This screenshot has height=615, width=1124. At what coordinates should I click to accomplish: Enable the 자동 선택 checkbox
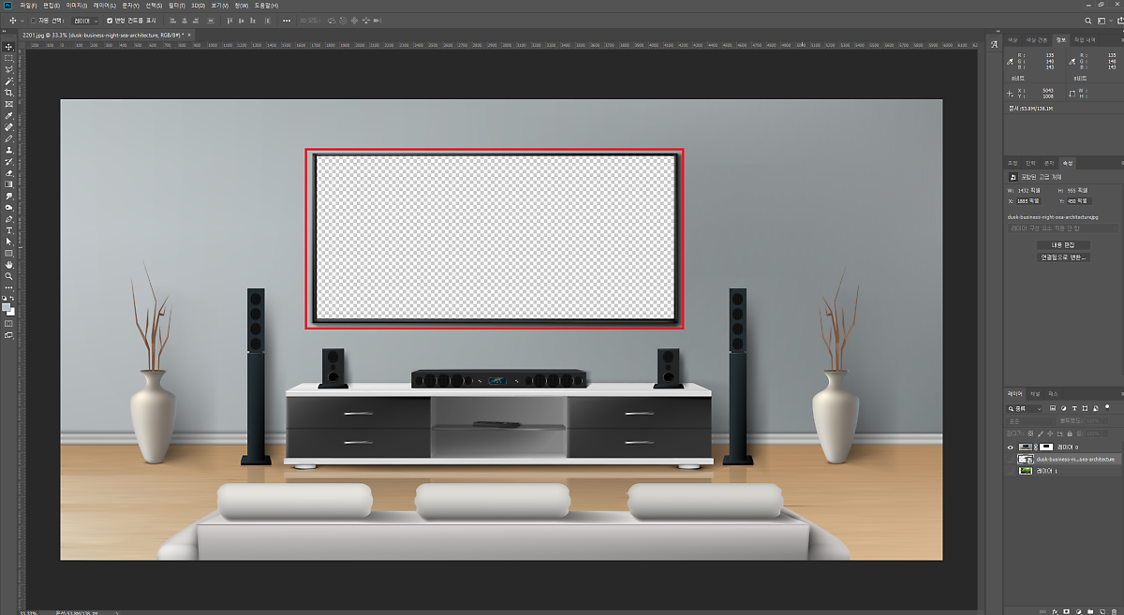coord(34,20)
